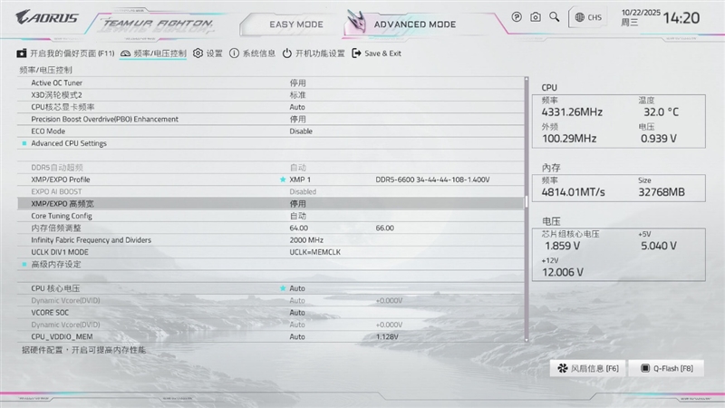
Task: Expand 高级内存设定 submenu
Action: pyautogui.click(x=56, y=264)
